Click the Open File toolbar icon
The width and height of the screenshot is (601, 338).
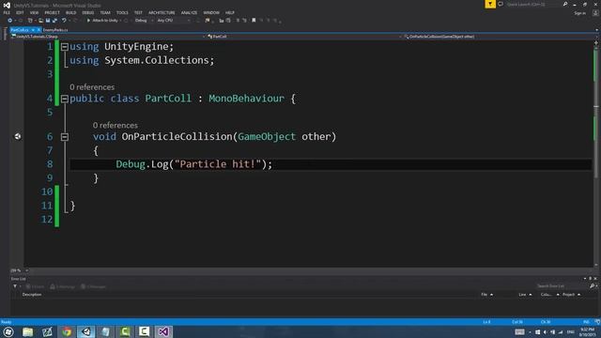click(40, 21)
